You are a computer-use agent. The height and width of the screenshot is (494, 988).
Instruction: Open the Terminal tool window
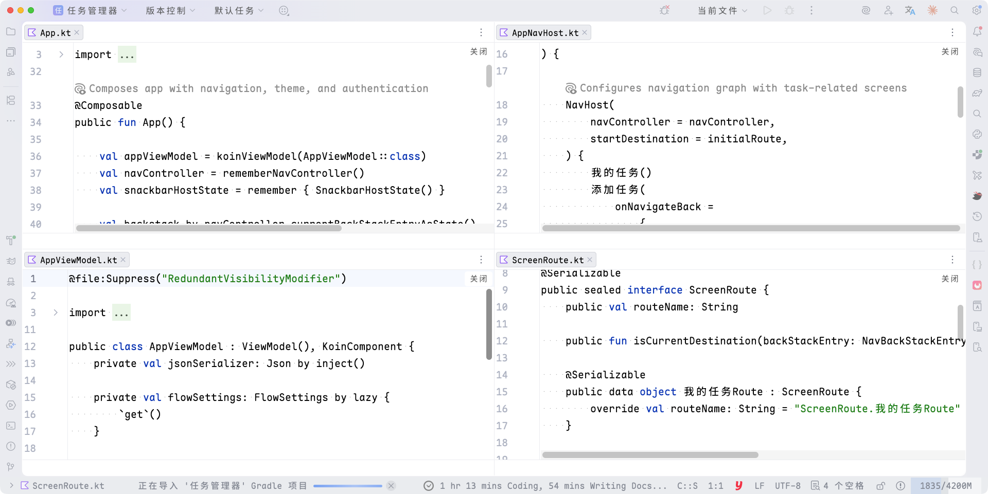[11, 426]
